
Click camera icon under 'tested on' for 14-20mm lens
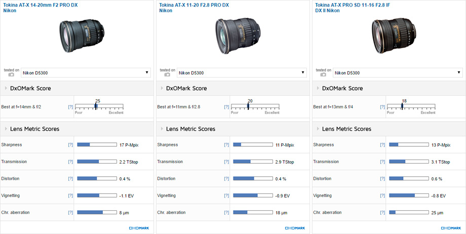click(11, 74)
